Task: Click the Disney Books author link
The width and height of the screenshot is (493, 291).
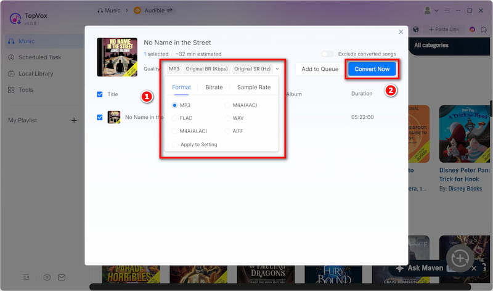Action: tap(465, 189)
